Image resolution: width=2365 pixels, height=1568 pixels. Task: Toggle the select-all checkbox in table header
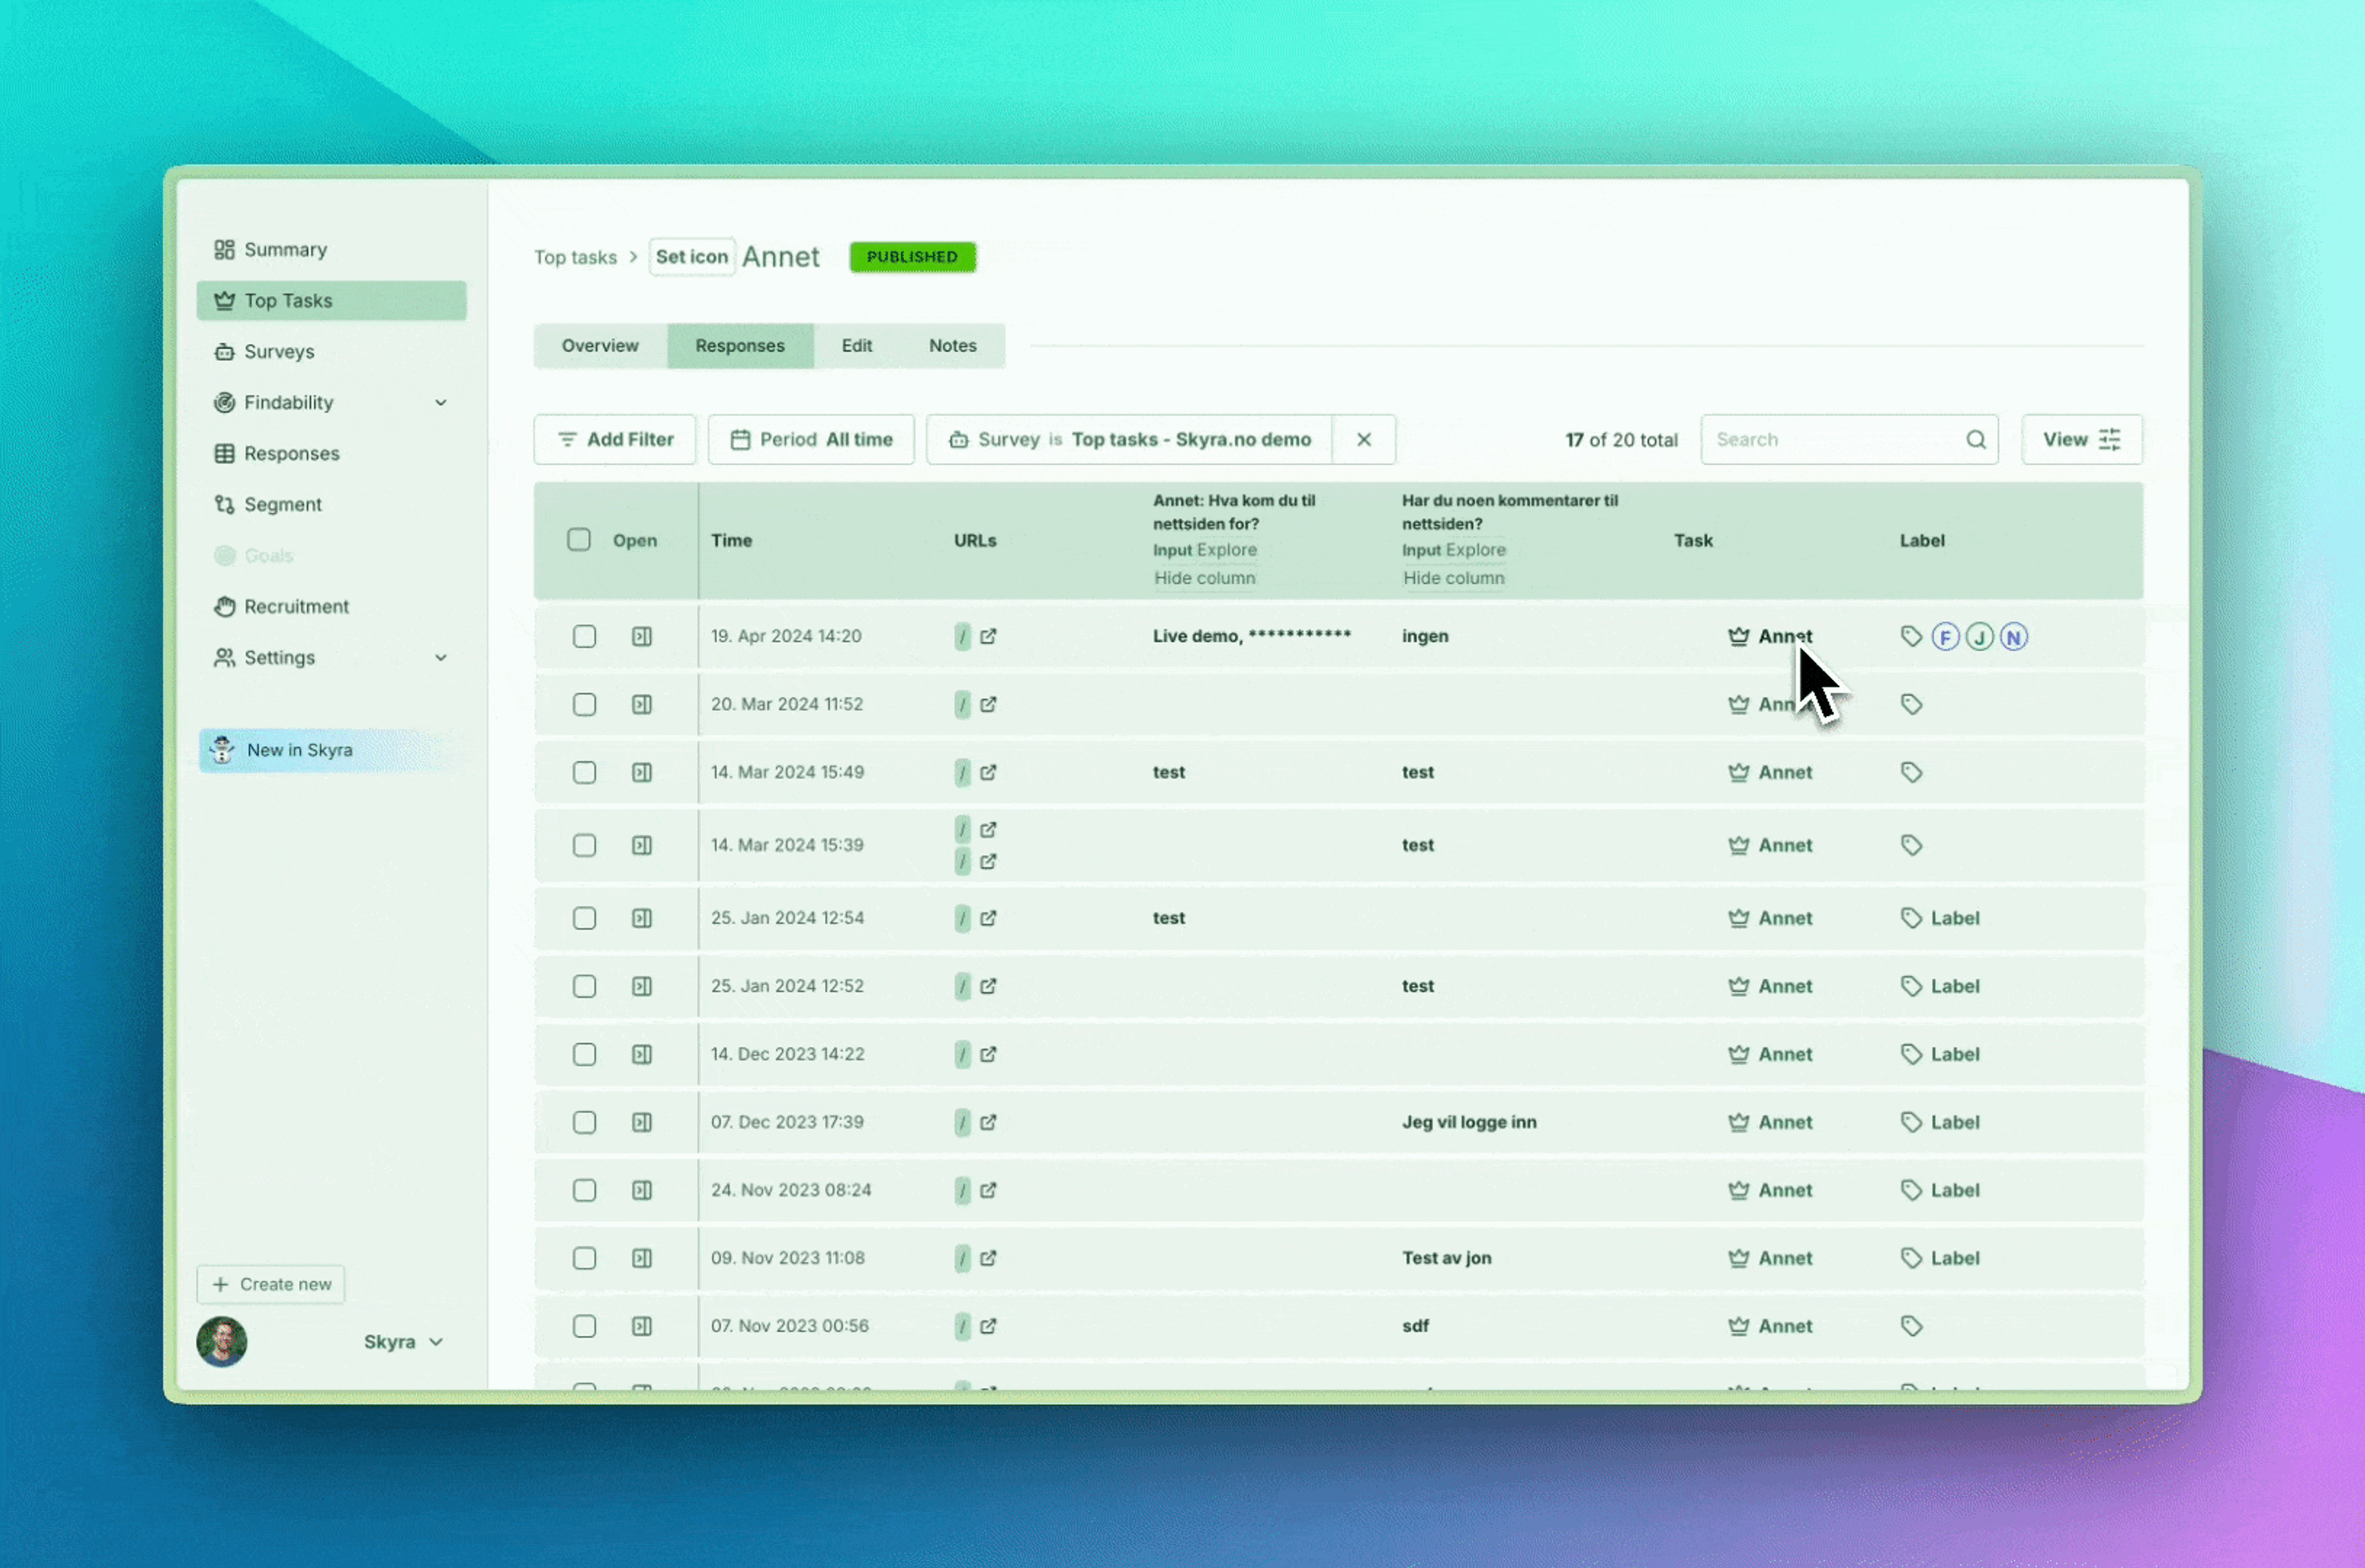(x=578, y=540)
